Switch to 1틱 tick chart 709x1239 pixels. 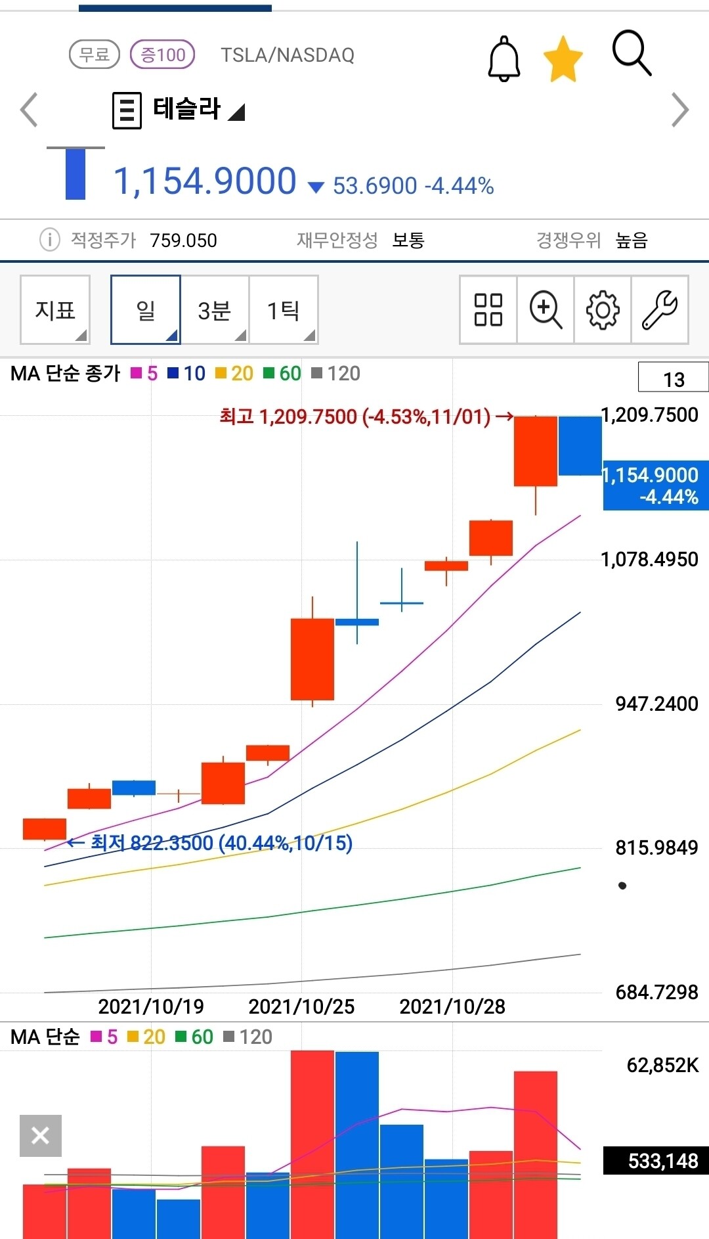coord(284,310)
